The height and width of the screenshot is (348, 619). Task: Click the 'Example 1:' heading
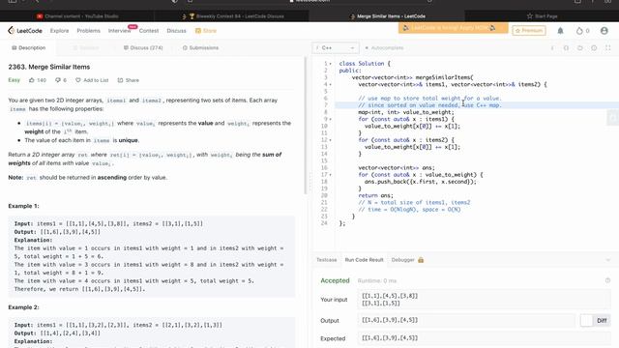click(23, 206)
